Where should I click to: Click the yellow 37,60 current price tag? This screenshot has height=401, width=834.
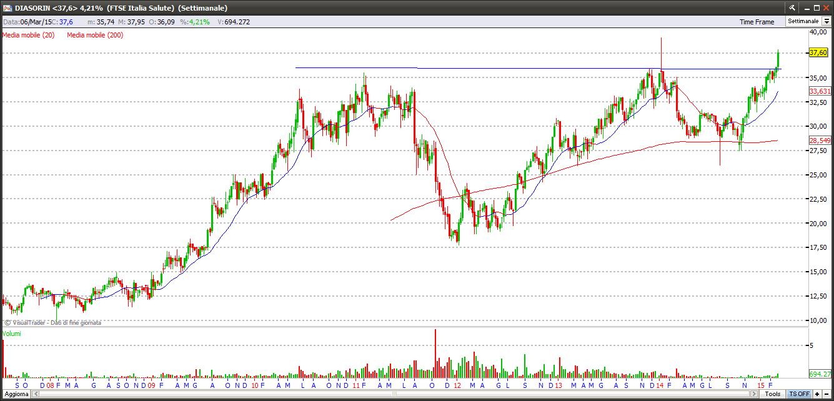(x=818, y=53)
